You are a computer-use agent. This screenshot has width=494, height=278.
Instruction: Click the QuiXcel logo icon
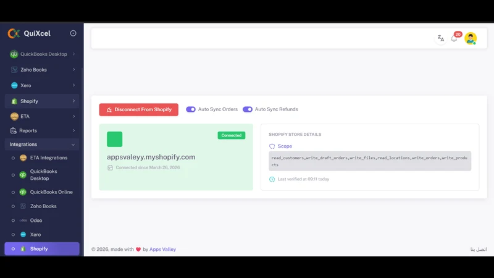click(14, 33)
